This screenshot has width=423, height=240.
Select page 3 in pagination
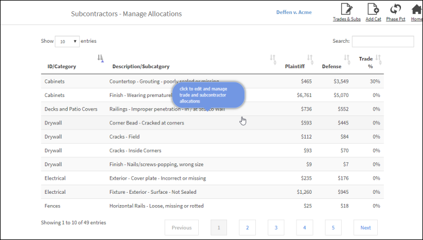click(276, 228)
